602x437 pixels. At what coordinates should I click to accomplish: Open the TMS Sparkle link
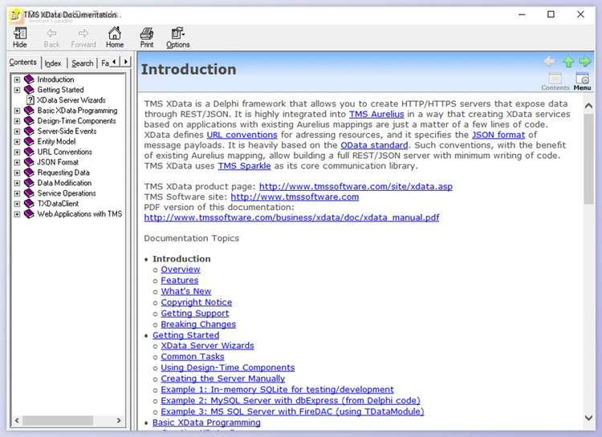(244, 166)
